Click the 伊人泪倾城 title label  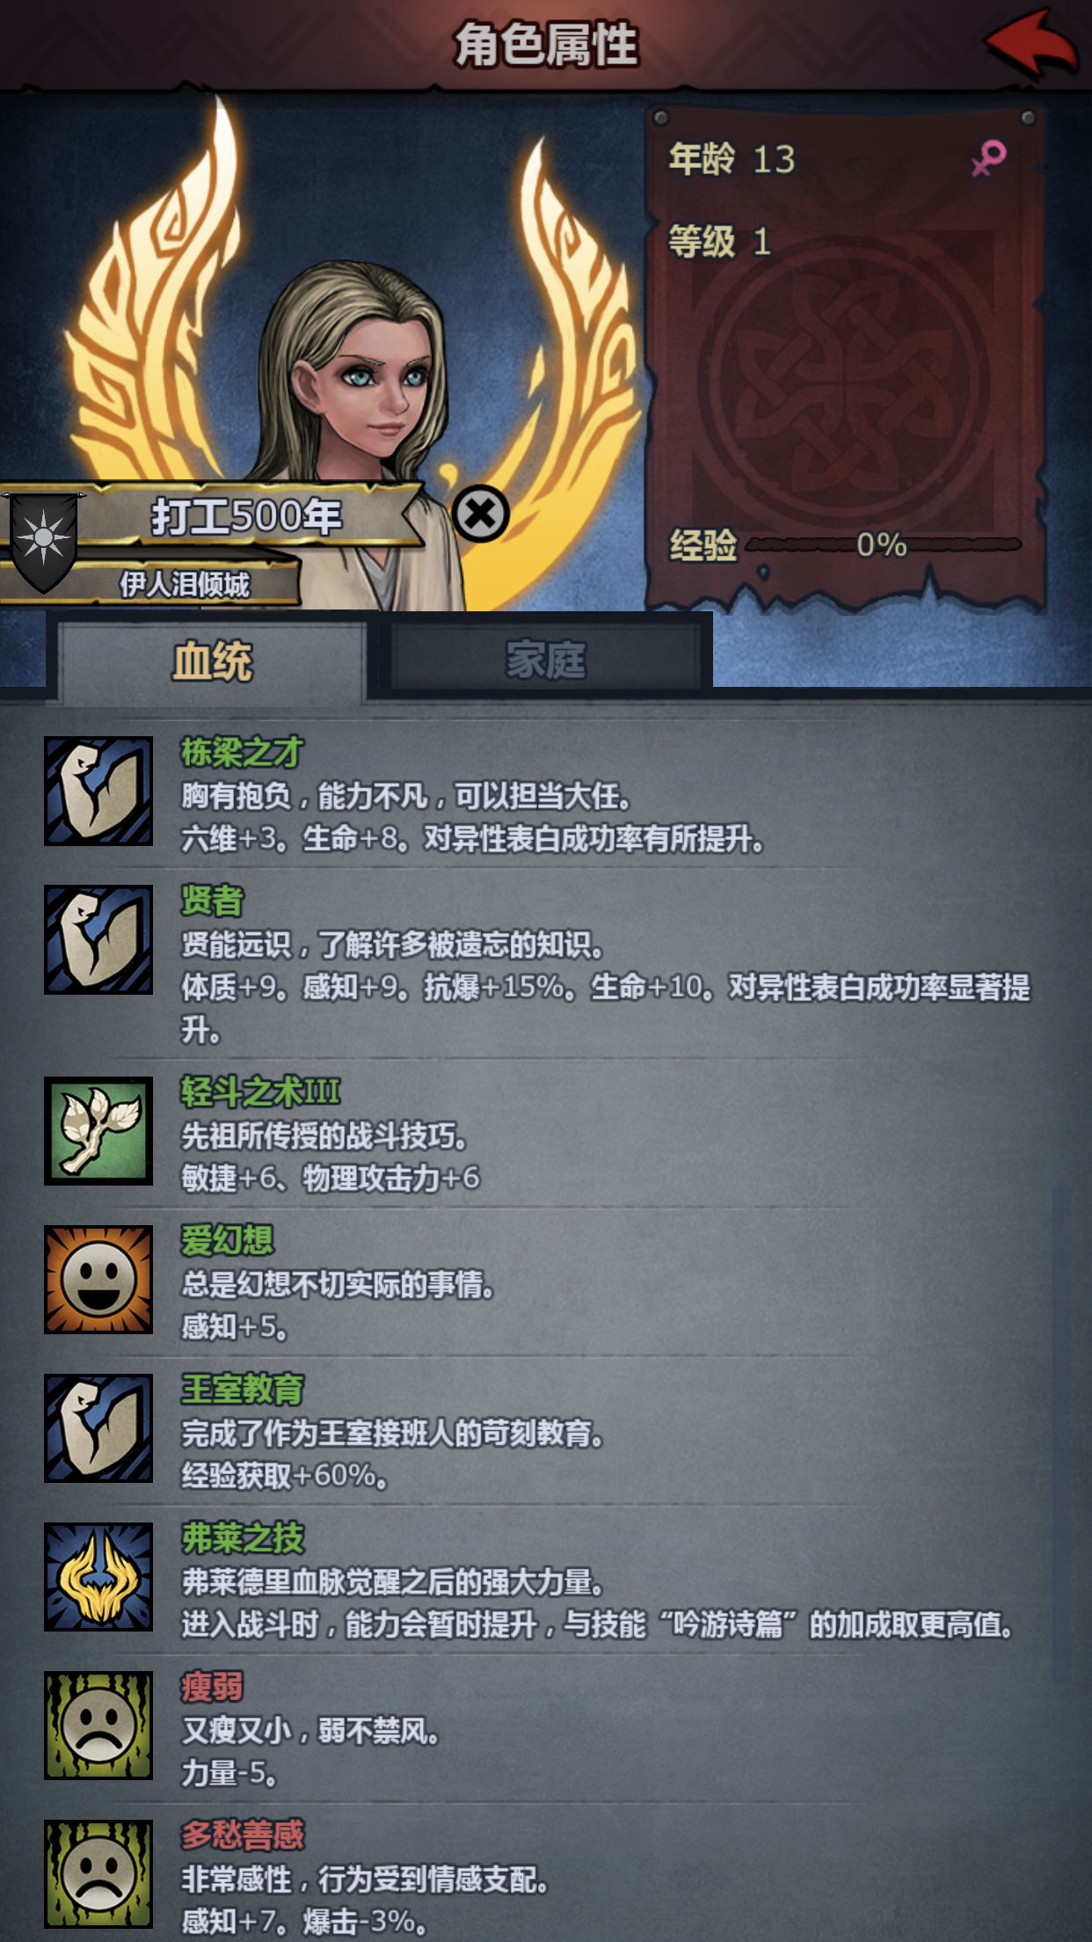pyautogui.click(x=186, y=584)
